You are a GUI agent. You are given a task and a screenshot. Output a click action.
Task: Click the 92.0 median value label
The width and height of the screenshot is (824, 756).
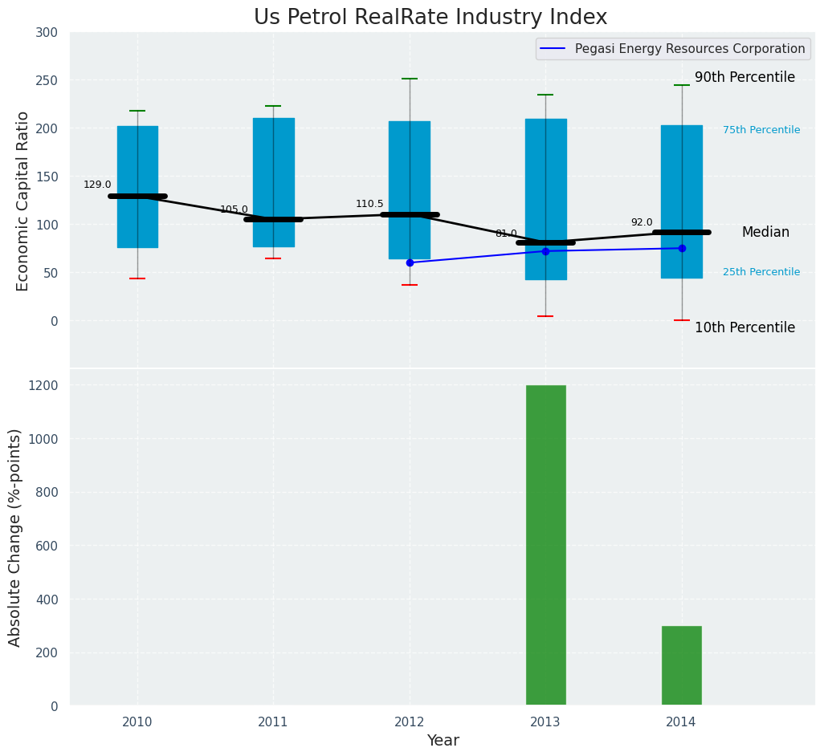(642, 222)
